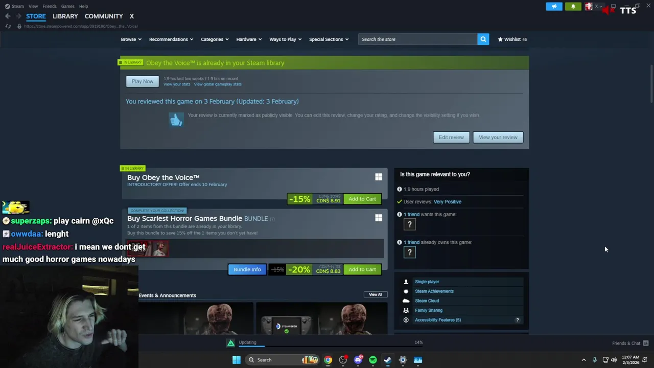Open the Steam Cloud link
Screen dimensions: 654x368
[x=427, y=301]
